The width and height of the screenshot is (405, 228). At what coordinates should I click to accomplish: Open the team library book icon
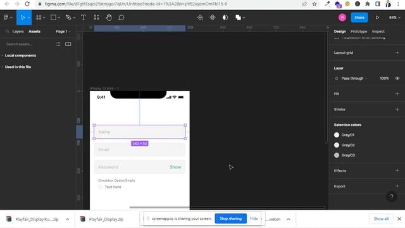[68, 44]
